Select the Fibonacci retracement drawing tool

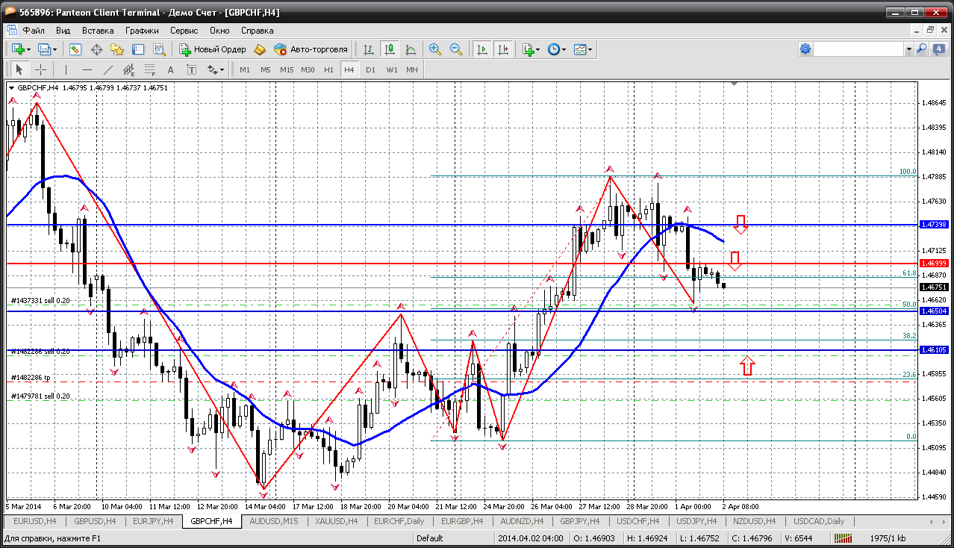[x=149, y=69]
